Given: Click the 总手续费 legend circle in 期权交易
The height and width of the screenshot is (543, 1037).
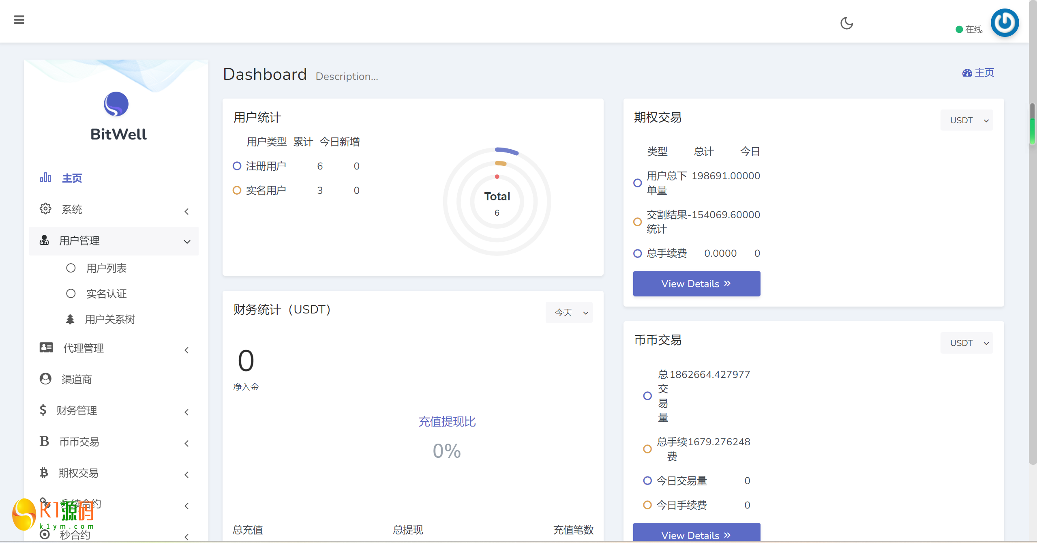Looking at the screenshot, I should click(x=638, y=253).
